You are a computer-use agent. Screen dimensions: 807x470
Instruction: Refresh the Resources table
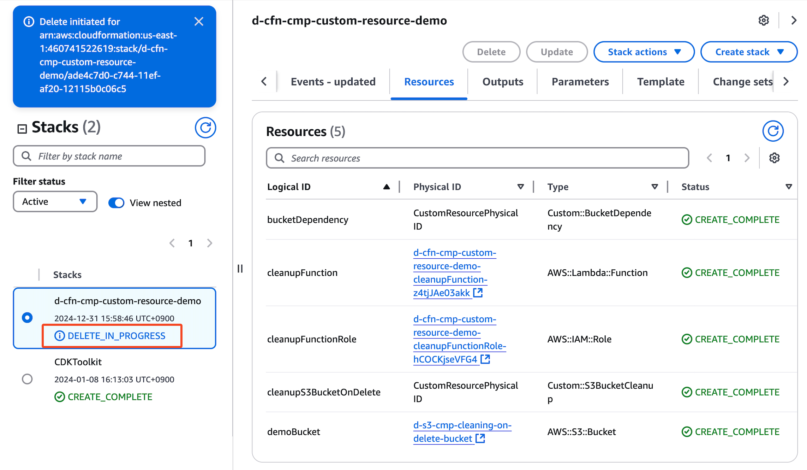pyautogui.click(x=772, y=131)
